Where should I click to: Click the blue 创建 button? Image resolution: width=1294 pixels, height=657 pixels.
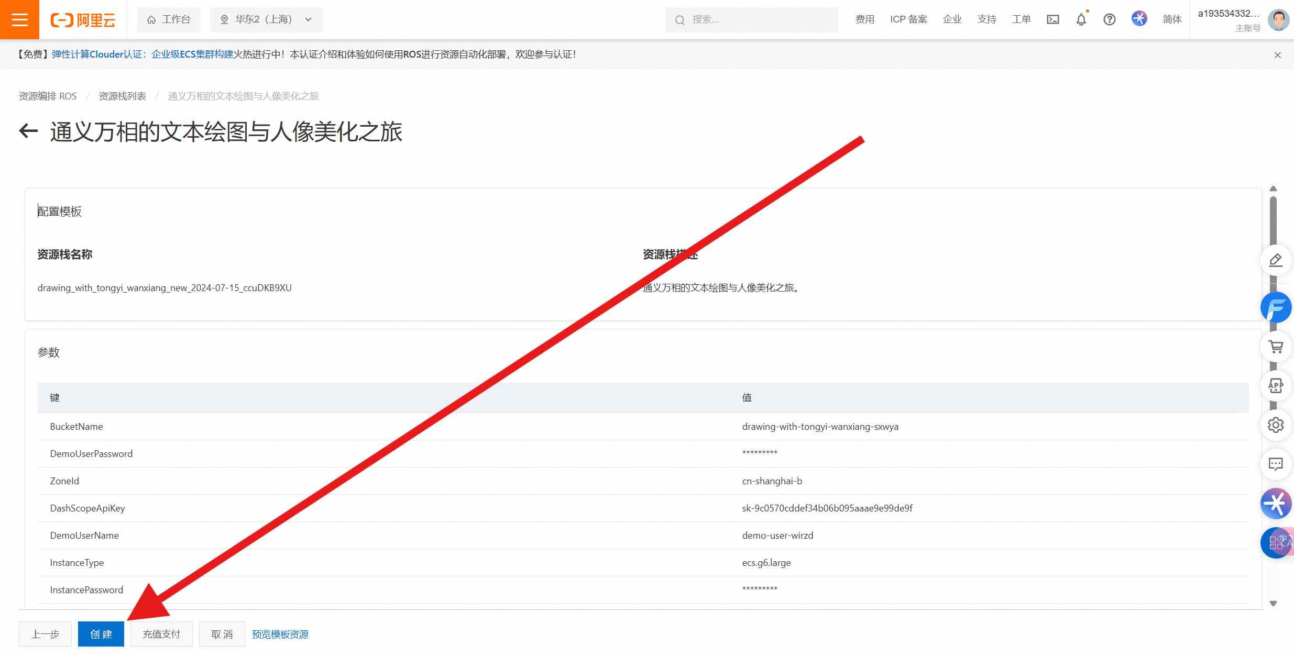[x=101, y=634]
